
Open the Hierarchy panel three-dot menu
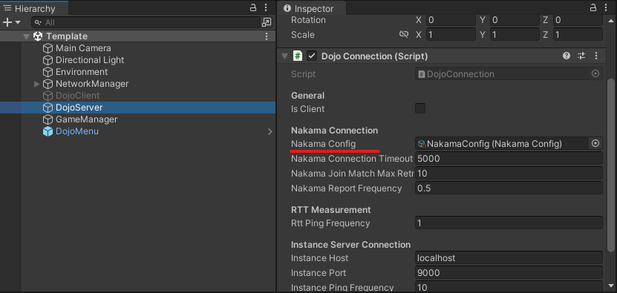(266, 7)
